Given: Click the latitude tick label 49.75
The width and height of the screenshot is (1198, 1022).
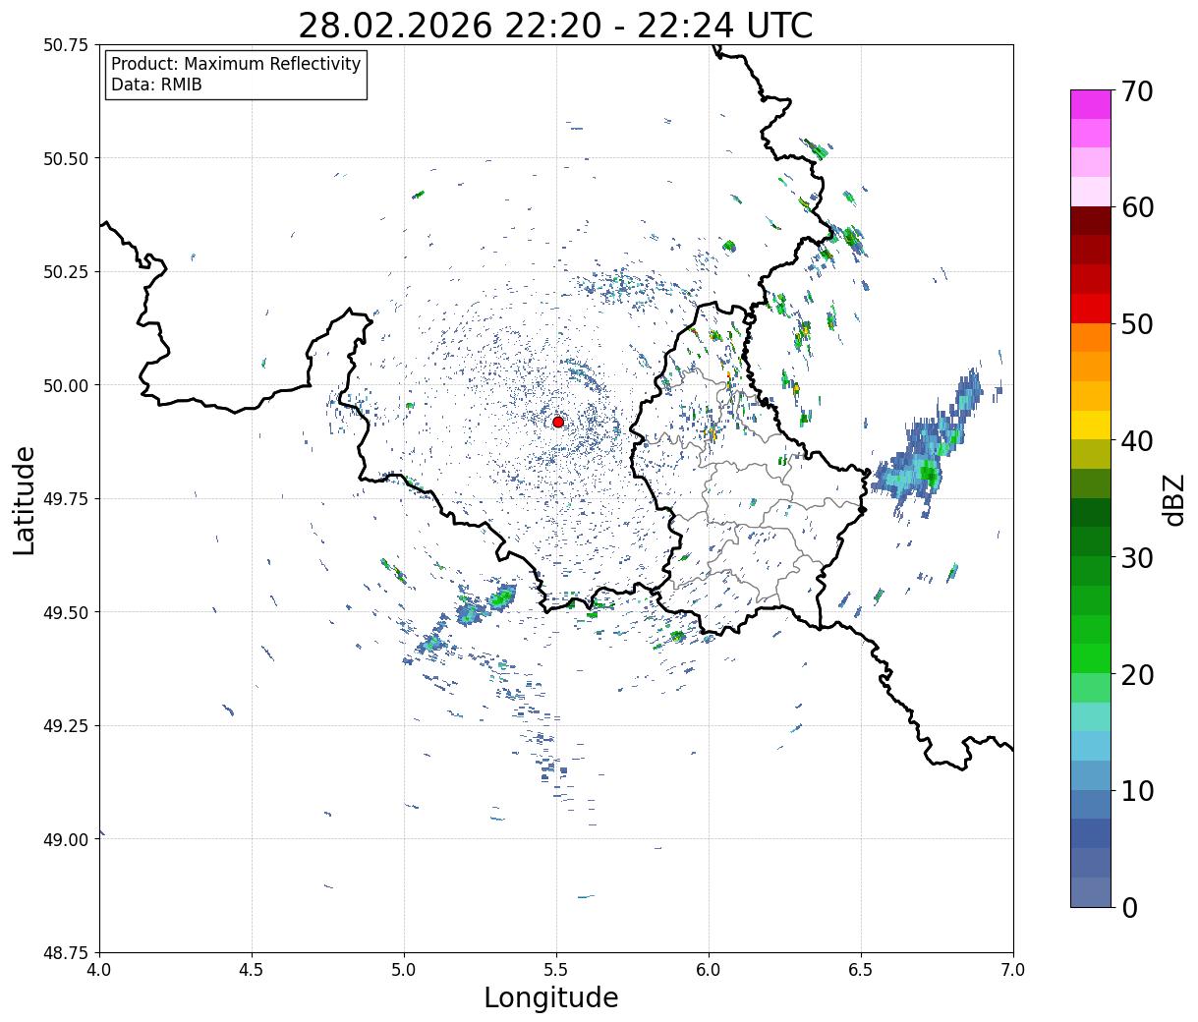Looking at the screenshot, I should (x=66, y=499).
